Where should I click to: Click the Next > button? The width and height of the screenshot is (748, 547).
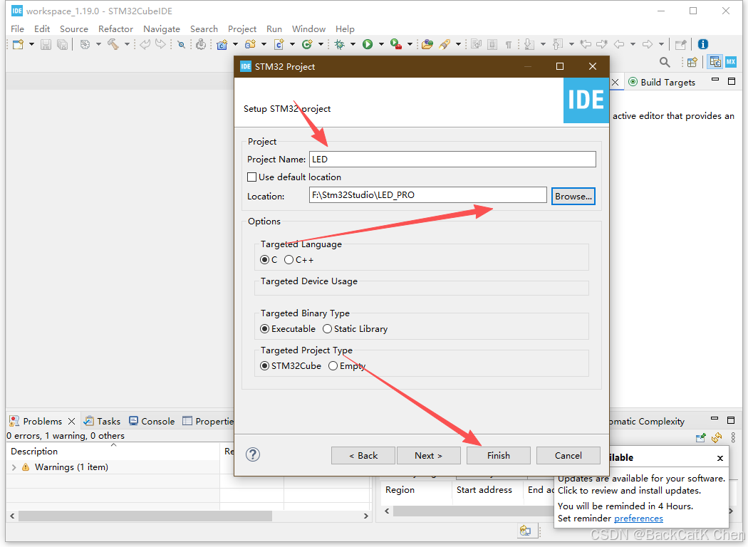pos(428,455)
